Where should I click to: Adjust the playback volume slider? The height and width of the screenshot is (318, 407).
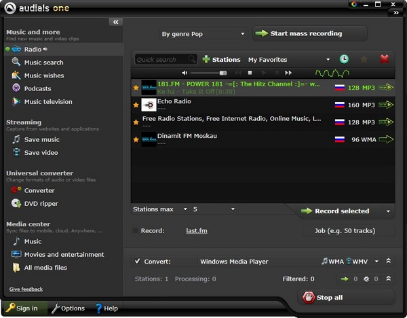[209, 73]
